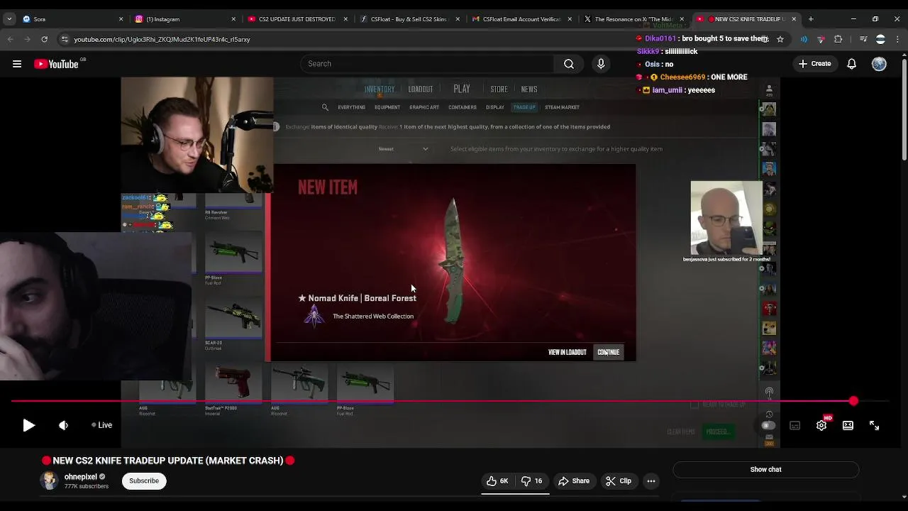Create a clip with the Clip button

(x=619, y=481)
